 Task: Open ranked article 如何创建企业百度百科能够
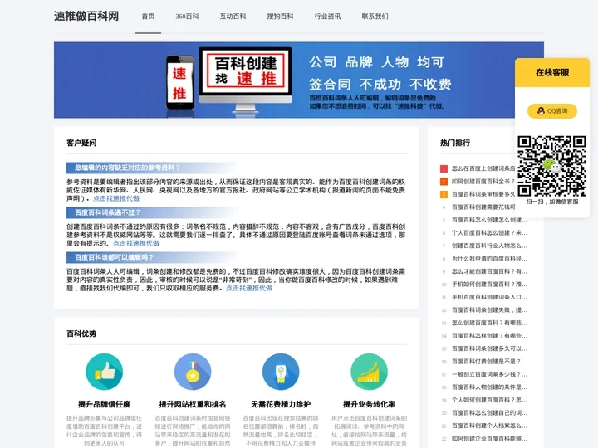pyautogui.click(x=490, y=439)
